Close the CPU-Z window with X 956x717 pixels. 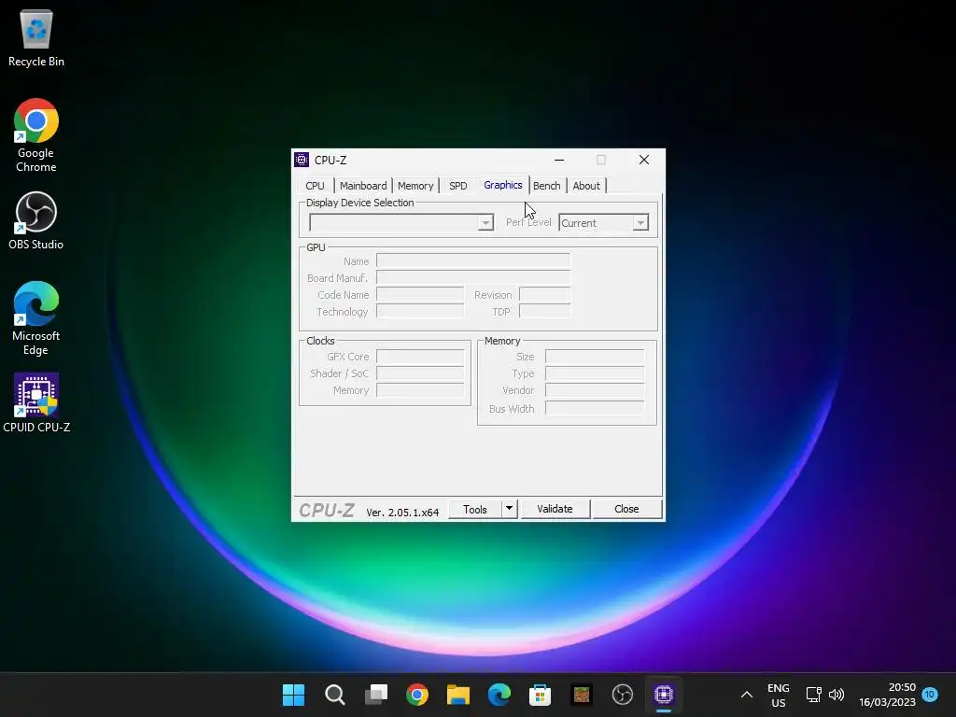(x=644, y=160)
